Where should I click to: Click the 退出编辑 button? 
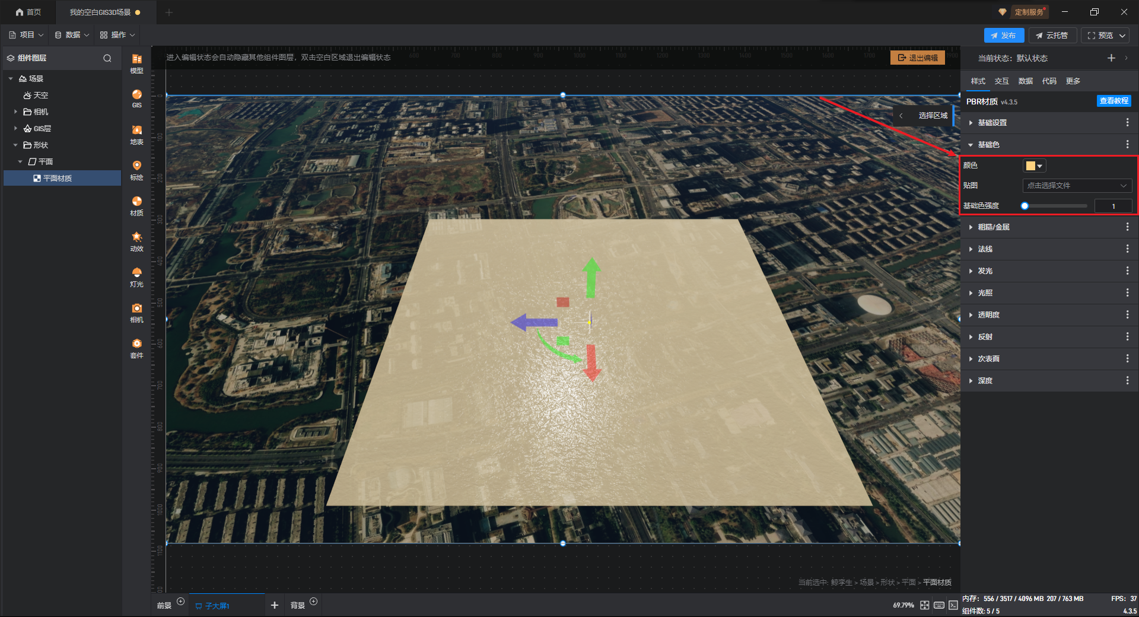[x=917, y=58]
